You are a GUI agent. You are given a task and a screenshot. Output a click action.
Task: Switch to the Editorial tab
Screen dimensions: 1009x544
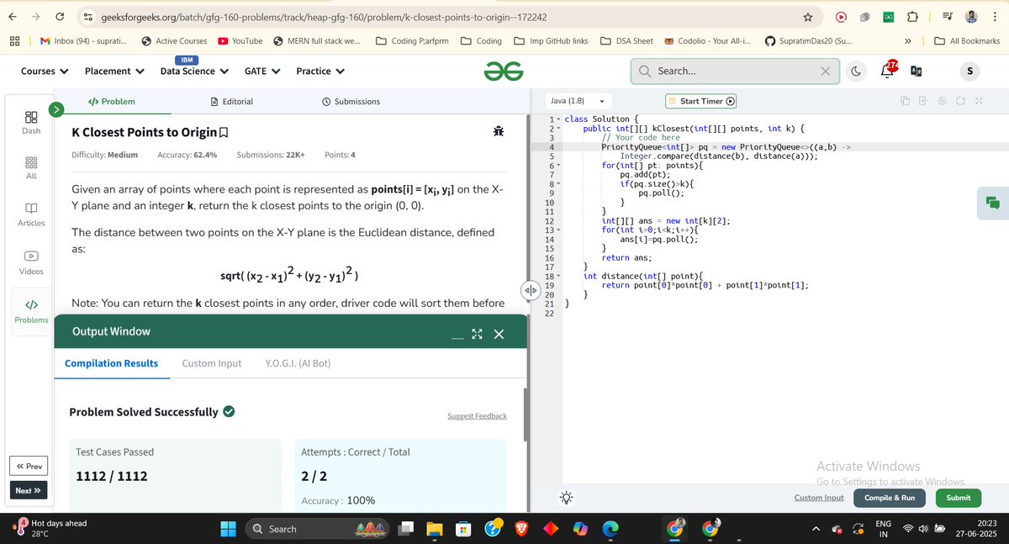231,102
